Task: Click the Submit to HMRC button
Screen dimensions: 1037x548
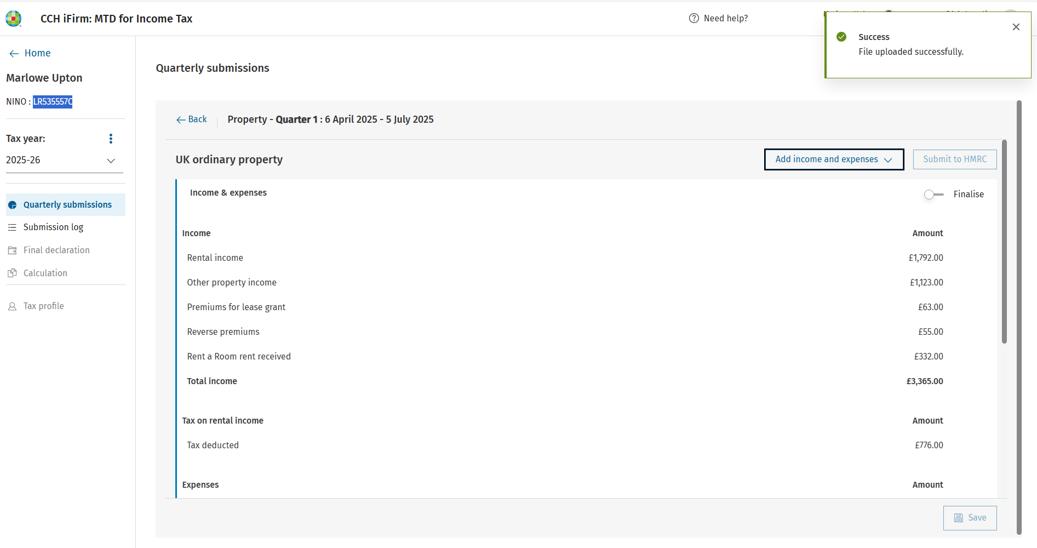Action: tap(955, 159)
